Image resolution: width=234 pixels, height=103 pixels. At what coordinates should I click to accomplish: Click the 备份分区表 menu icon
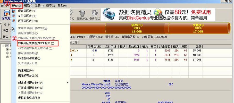[14, 16]
